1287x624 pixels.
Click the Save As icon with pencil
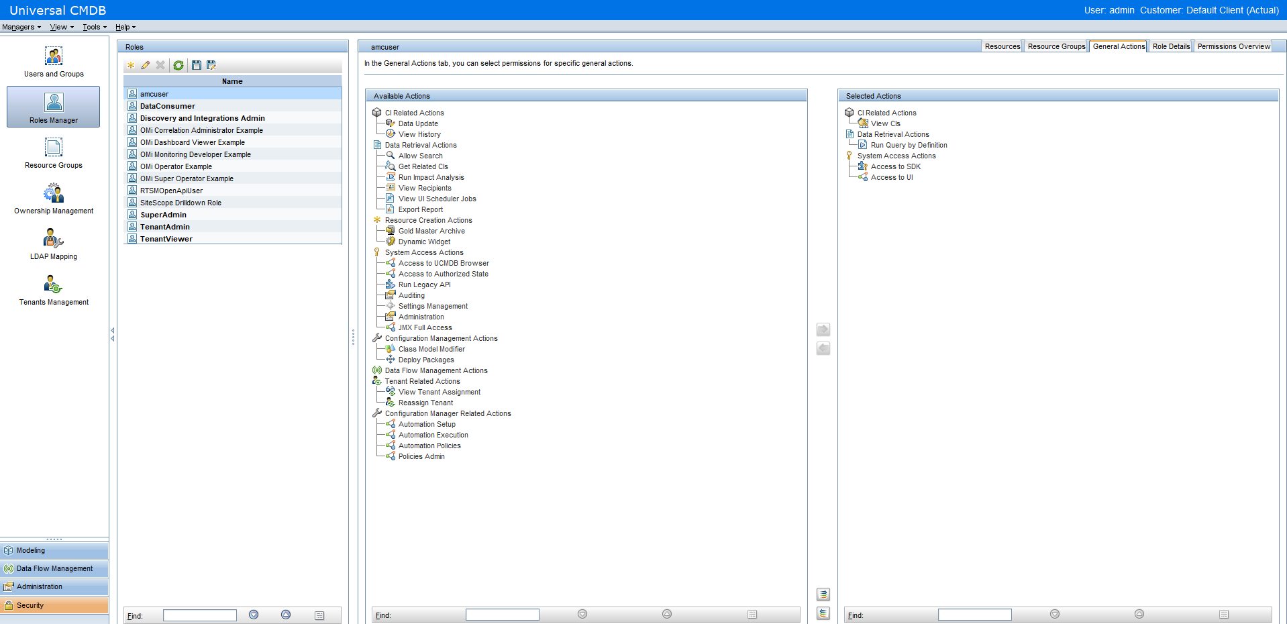tap(211, 65)
